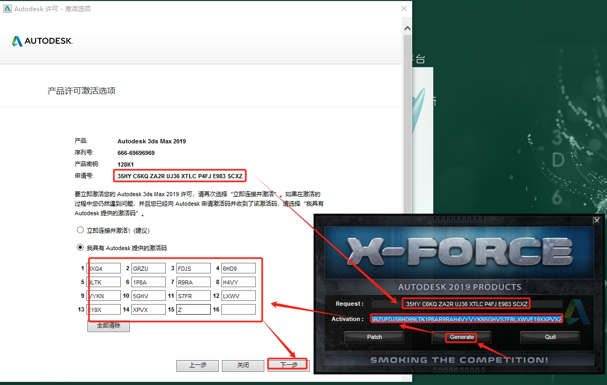Click activation code field 4 containing 6HD9

[x=238, y=268]
